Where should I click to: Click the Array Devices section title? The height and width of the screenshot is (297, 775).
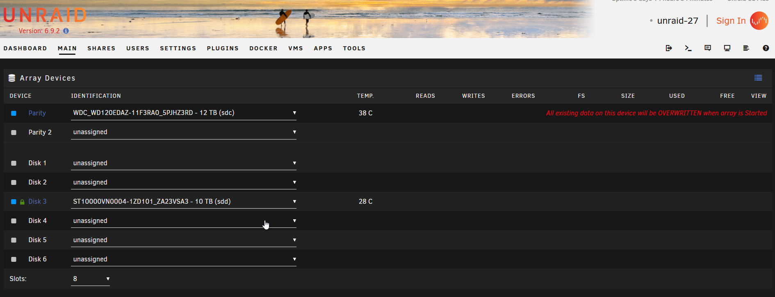(48, 78)
